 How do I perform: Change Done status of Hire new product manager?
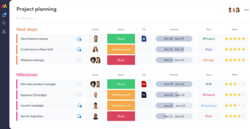[x=121, y=84]
